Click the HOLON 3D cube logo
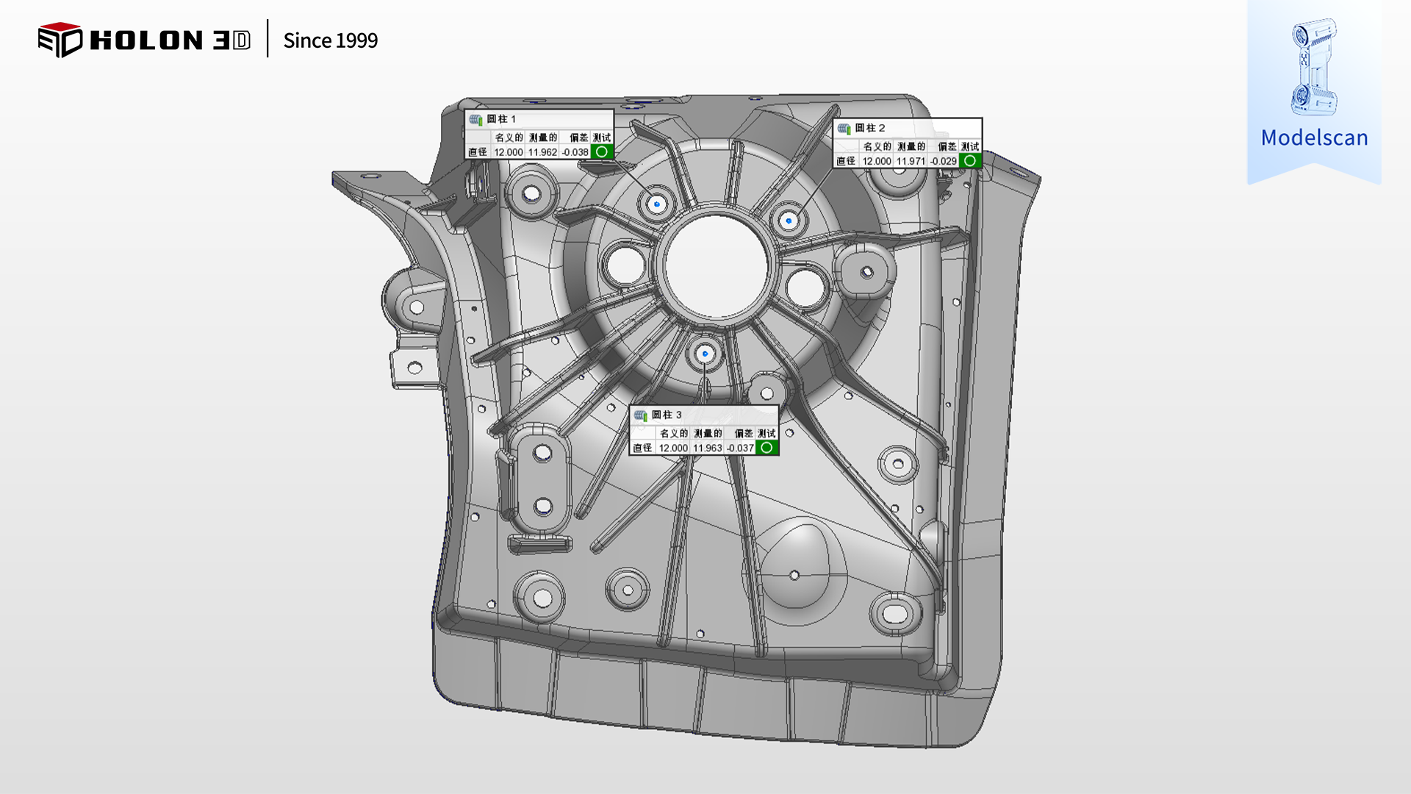 pyautogui.click(x=60, y=40)
